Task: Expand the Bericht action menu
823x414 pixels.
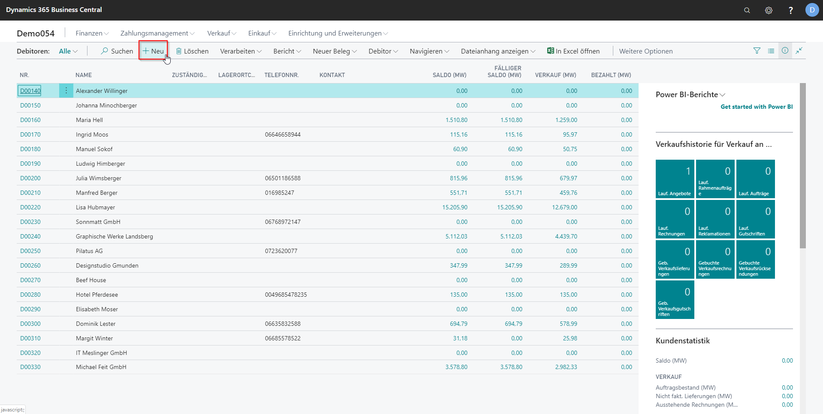Action: [287, 51]
